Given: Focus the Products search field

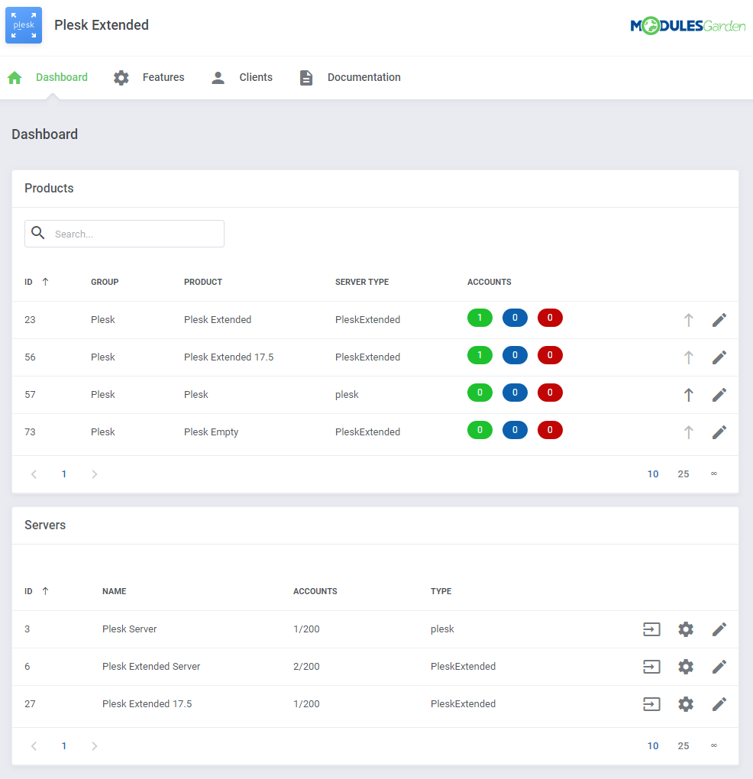Looking at the screenshot, I should [x=124, y=234].
